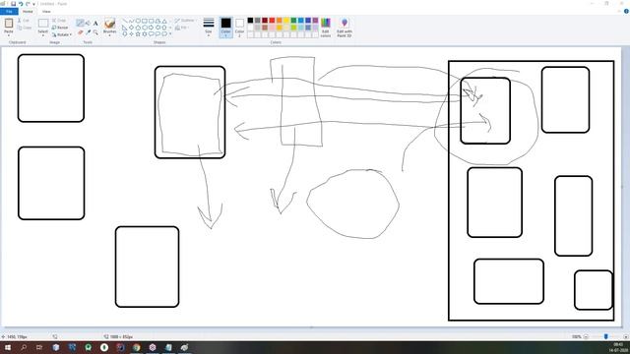Pick the five-point star shape

pos(138,34)
